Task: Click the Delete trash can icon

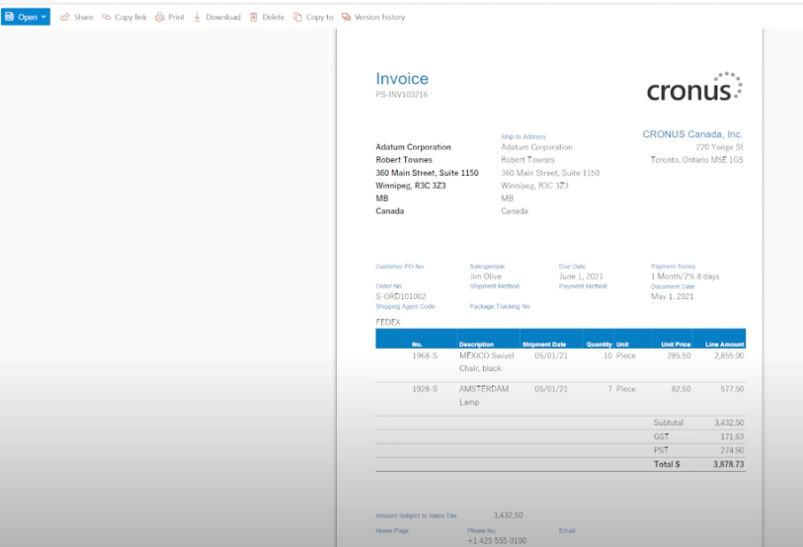Action: [254, 17]
